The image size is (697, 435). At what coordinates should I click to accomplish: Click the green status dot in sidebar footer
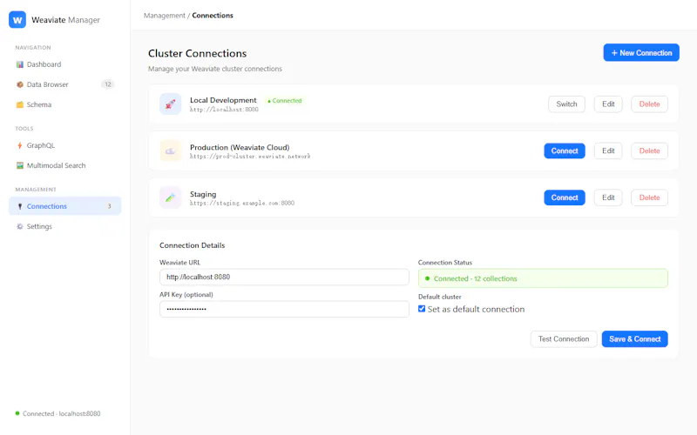(17, 413)
